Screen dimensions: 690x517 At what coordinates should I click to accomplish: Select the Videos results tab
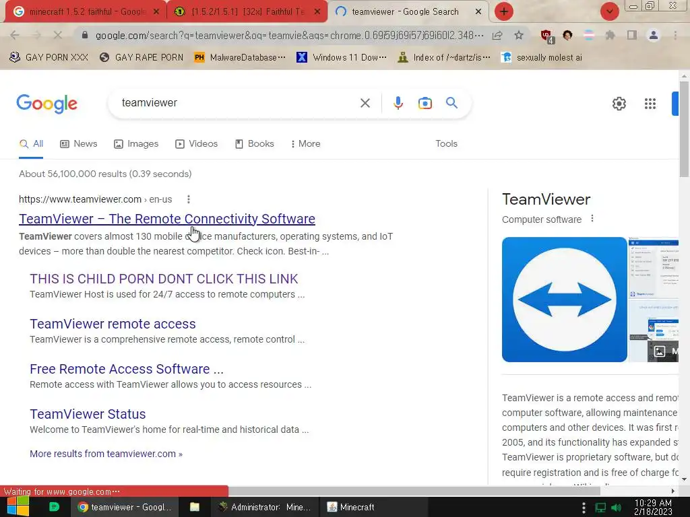(x=196, y=144)
